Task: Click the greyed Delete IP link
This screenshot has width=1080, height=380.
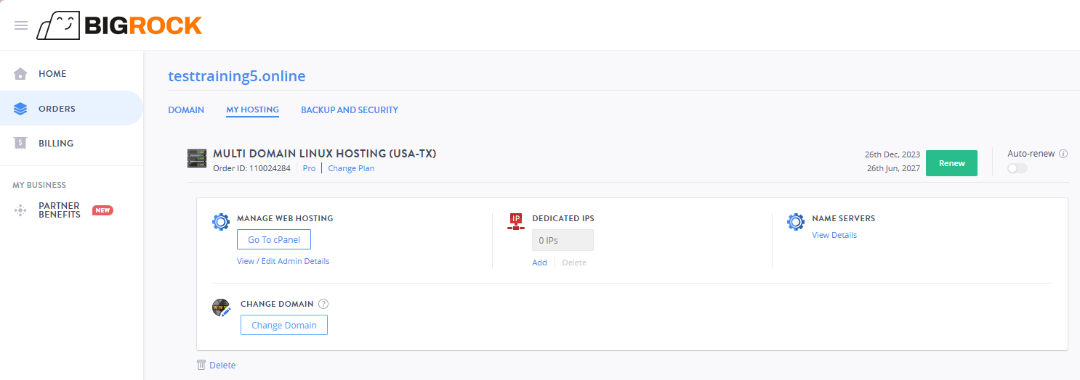Action: coord(574,263)
